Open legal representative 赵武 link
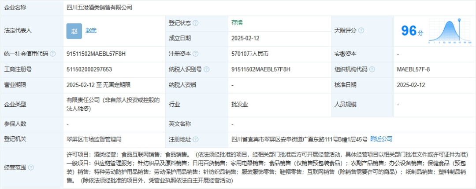The width and height of the screenshot is (476, 189). [x=91, y=31]
